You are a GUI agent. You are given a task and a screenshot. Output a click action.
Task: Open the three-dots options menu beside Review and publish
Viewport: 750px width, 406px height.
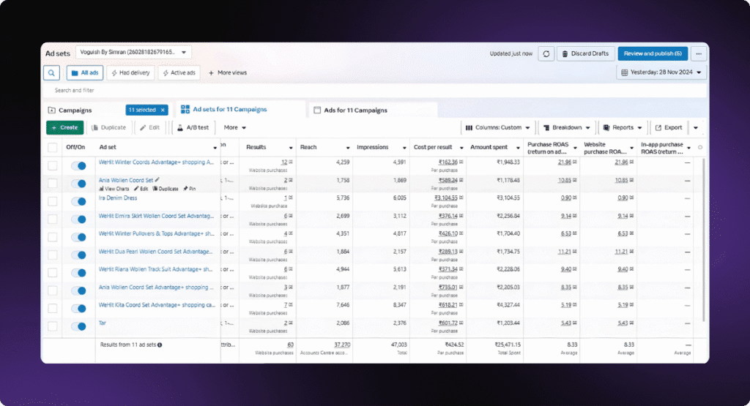[699, 53]
